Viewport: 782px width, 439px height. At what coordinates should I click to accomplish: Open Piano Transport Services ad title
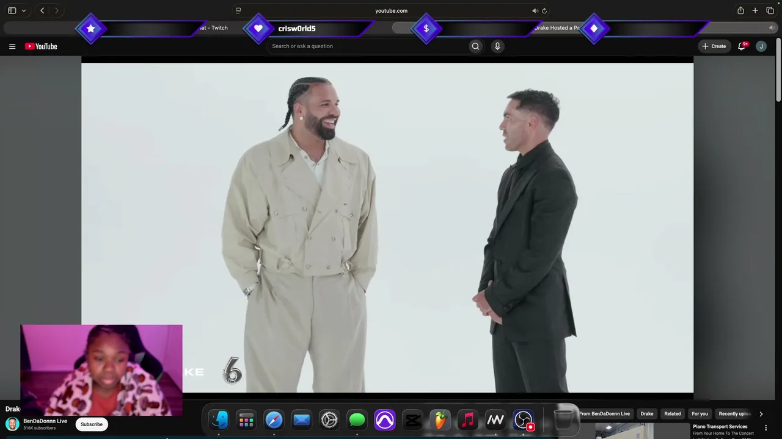coord(720,427)
